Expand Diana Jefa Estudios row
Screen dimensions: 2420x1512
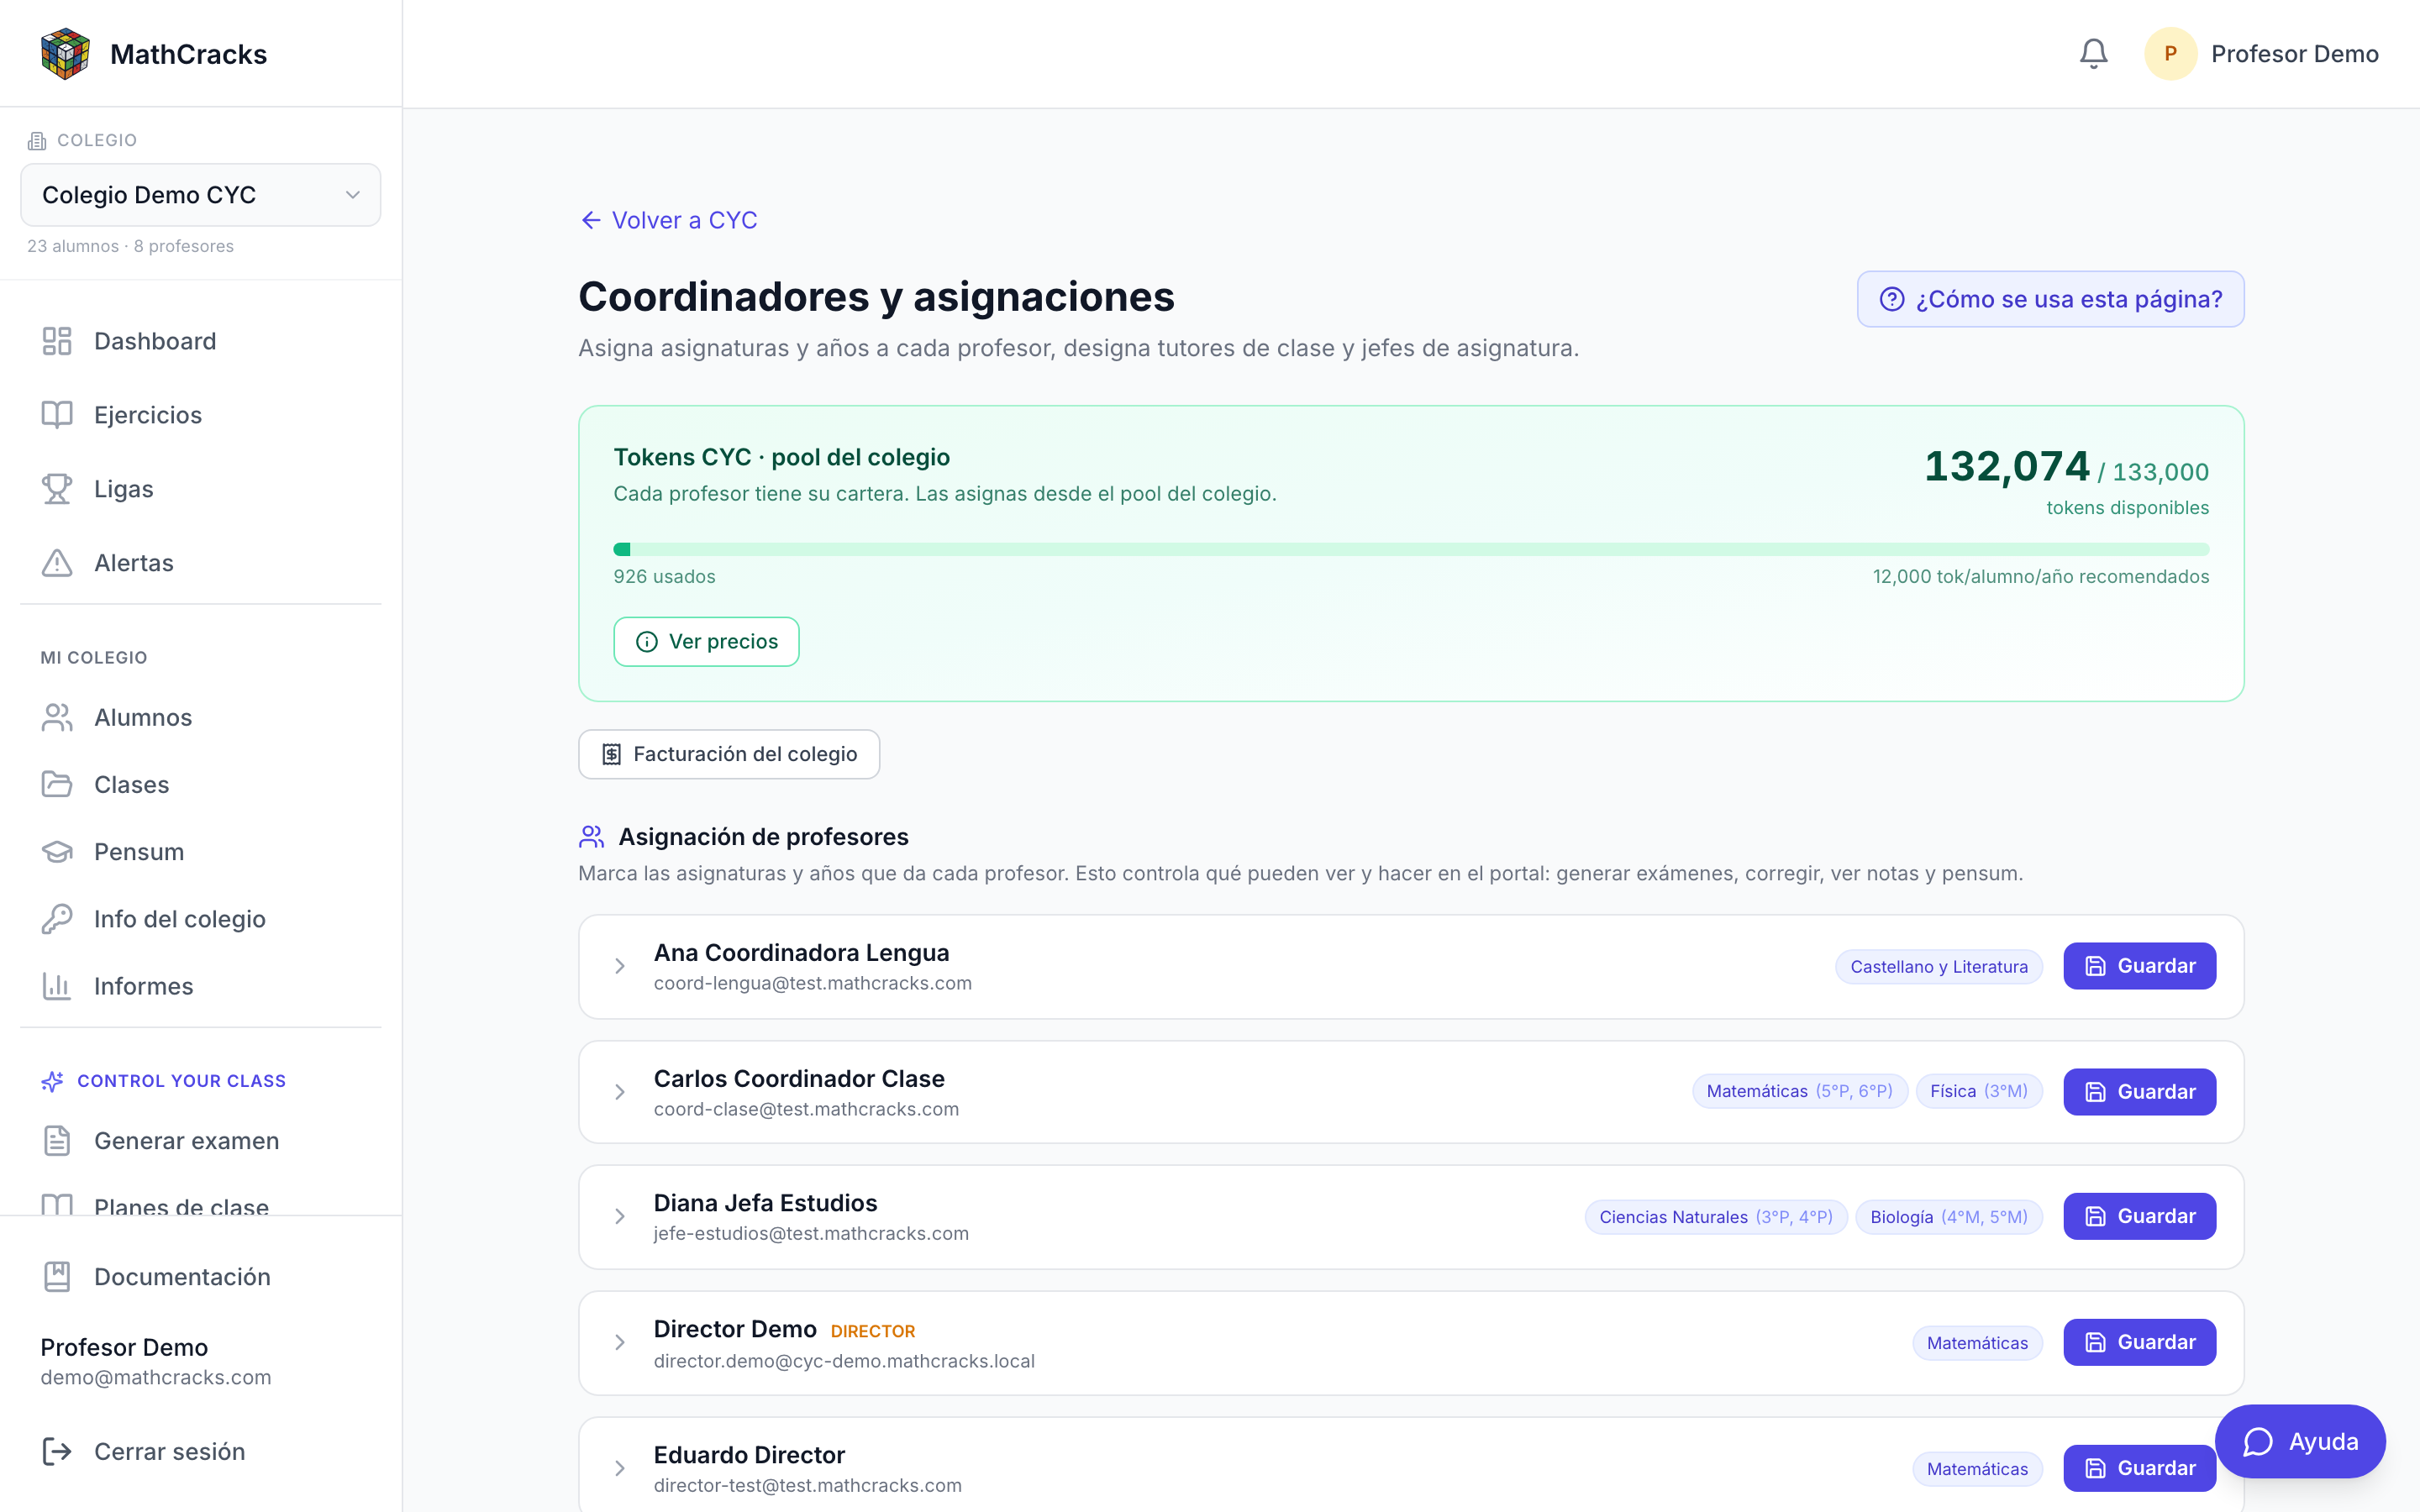coord(620,1216)
